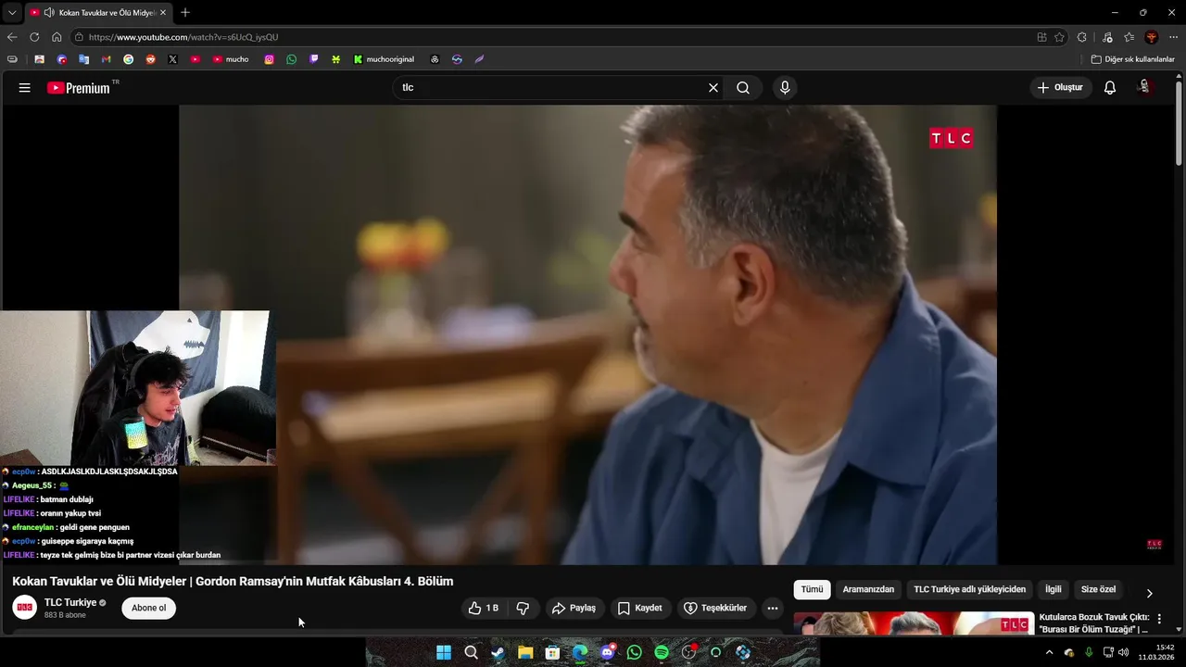Open the Diğer sık kullanılanlar folder
This screenshot has width=1186, height=667.
[x=1132, y=59]
